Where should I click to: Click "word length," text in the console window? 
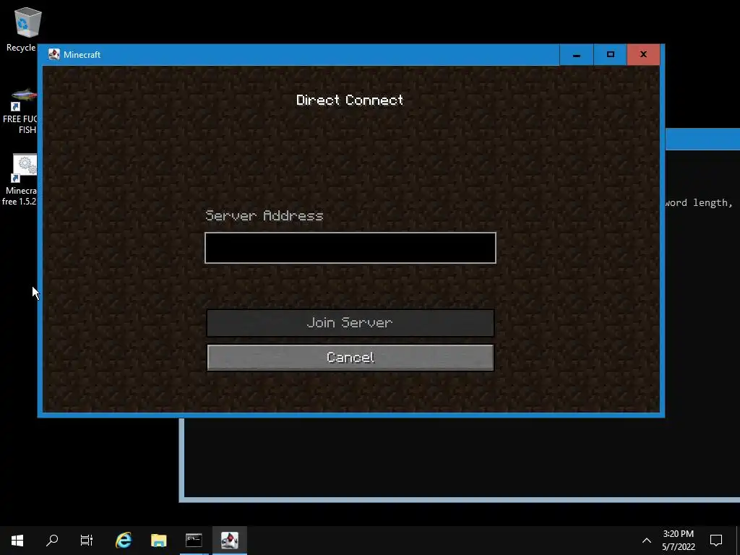tap(699, 203)
